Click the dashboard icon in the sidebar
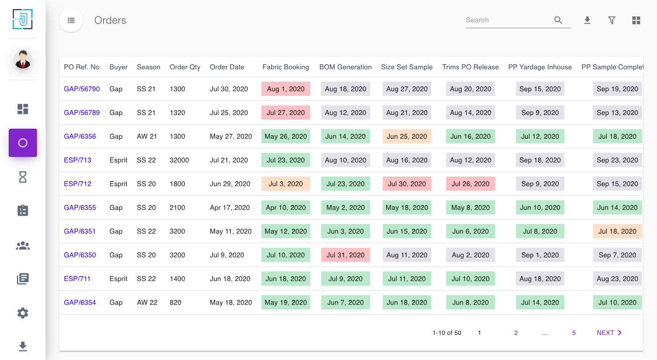 [23, 109]
